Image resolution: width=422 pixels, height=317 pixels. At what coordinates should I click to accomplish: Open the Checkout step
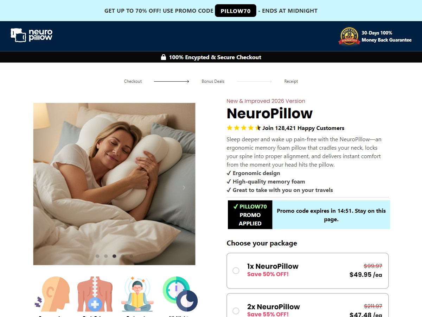point(133,81)
